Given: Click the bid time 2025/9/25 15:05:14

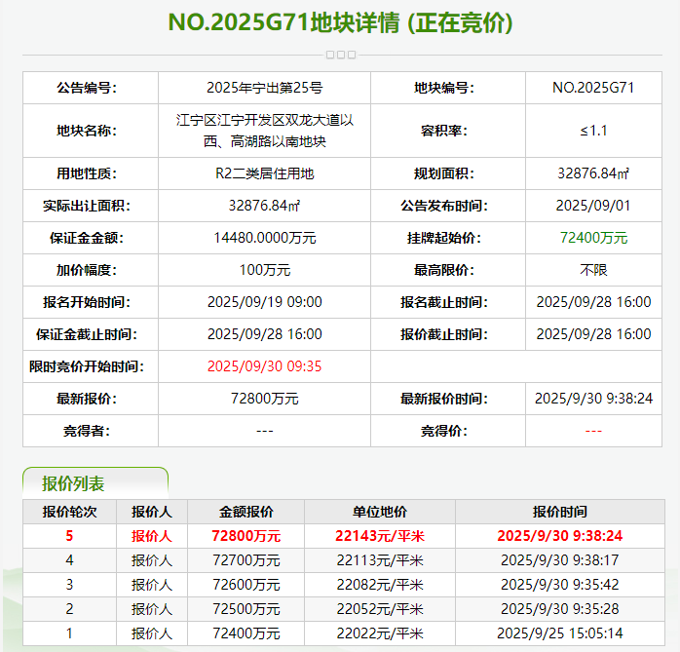Looking at the screenshot, I should [560, 633].
